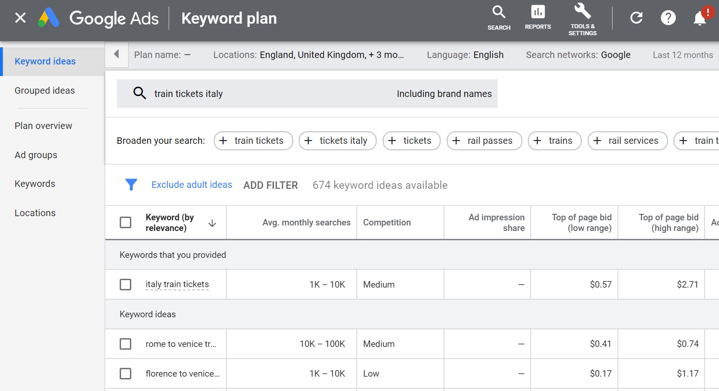
Task: Add train tickets to broaden your search
Action: [x=253, y=141]
